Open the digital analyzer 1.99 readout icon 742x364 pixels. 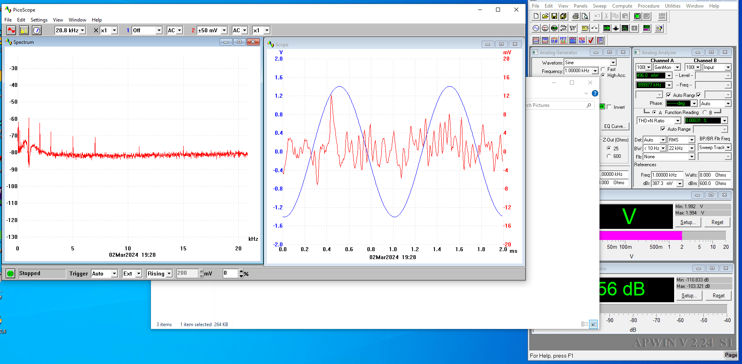pos(554,28)
